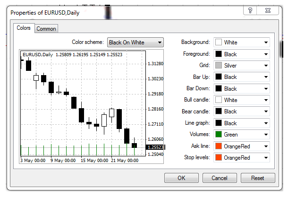This screenshot has height=197, width=288.
Task: Click the white Background color swatch
Action: [x=219, y=42]
